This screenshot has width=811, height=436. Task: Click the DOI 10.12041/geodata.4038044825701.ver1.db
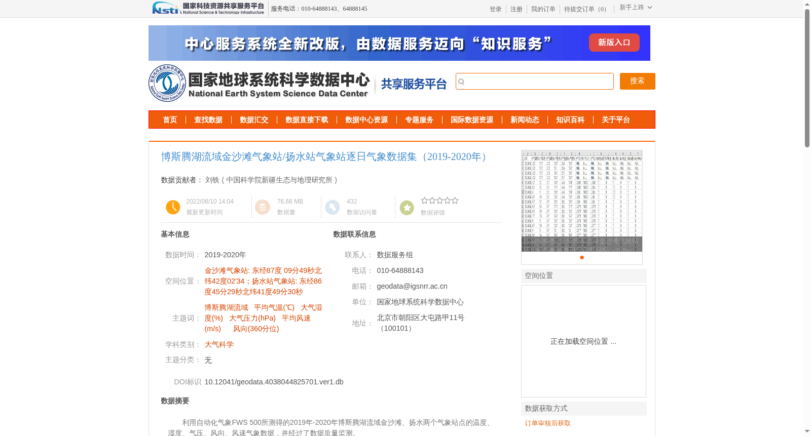[x=274, y=382]
